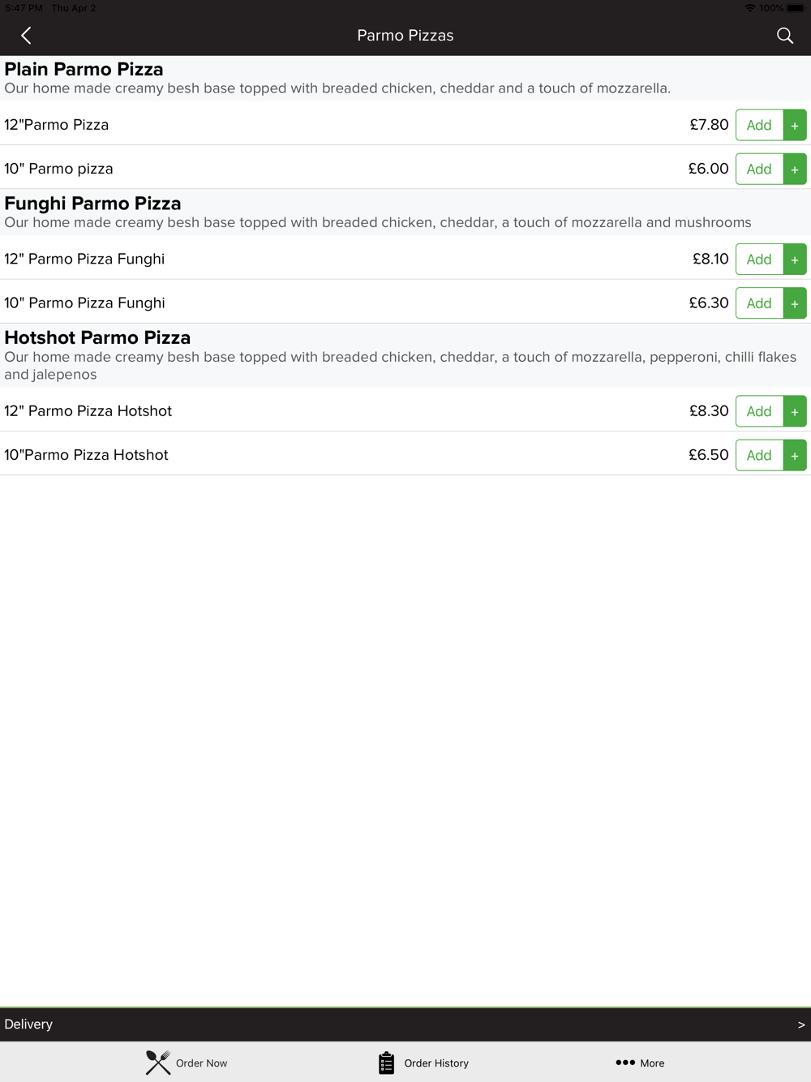The image size is (811, 1082).
Task: Select the 10"Parmo Pizza Hotshot row
Action: 405,454
